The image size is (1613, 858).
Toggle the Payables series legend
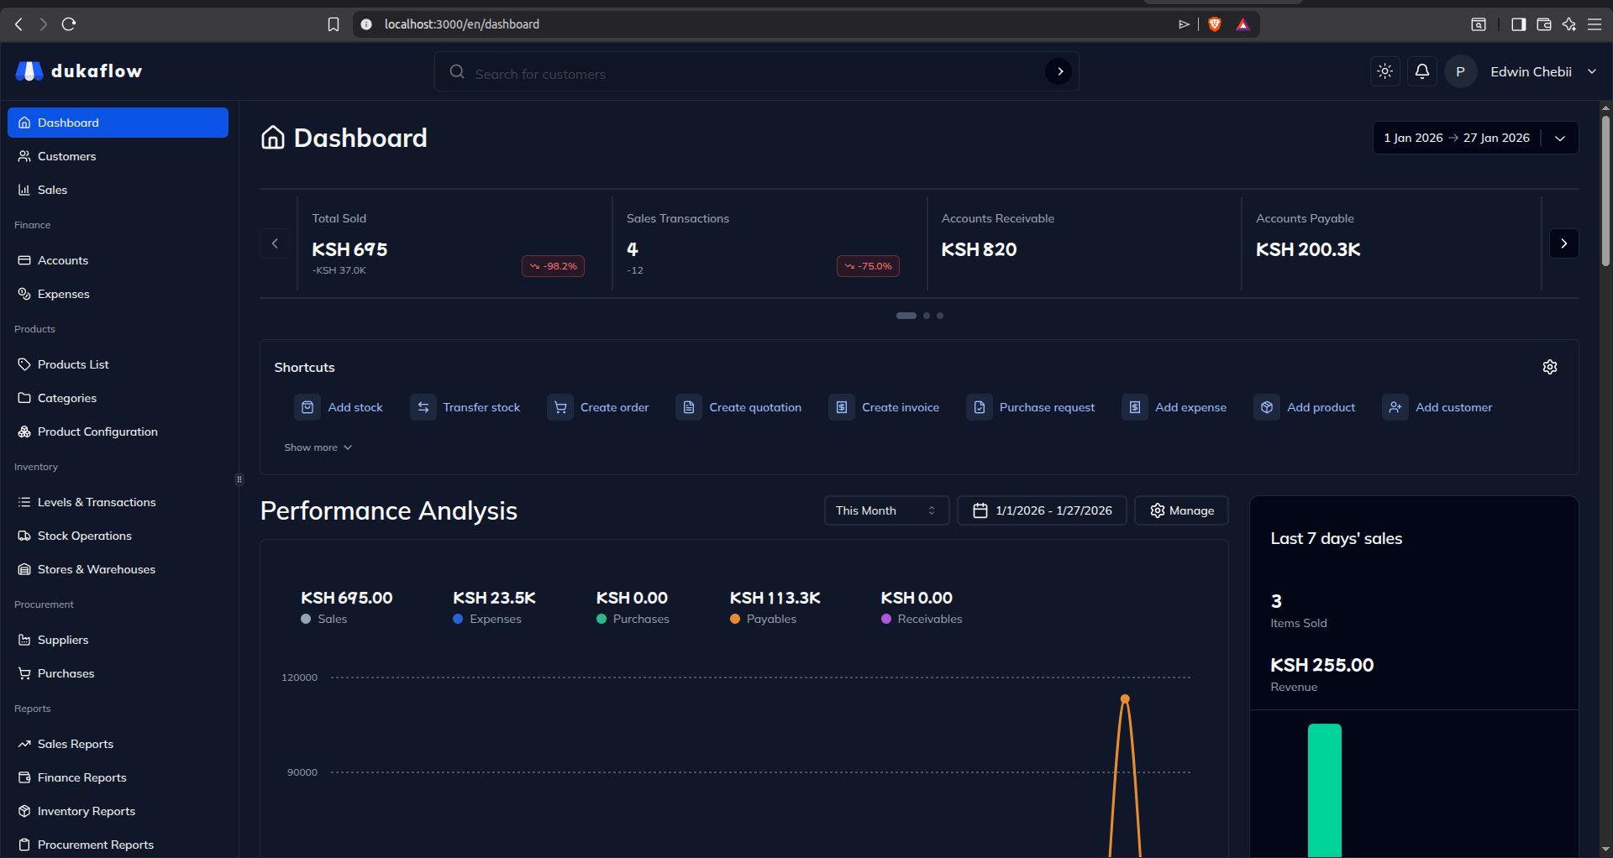[763, 619]
